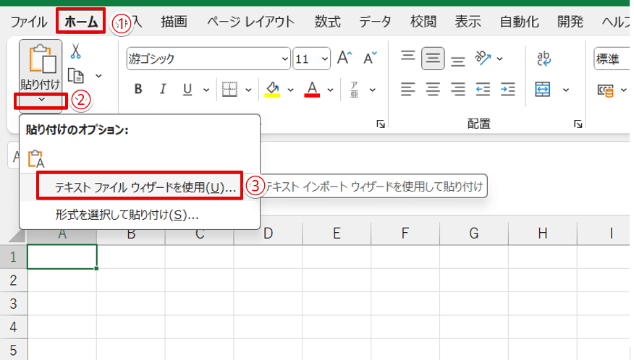Click the Copy icon

[x=76, y=76]
